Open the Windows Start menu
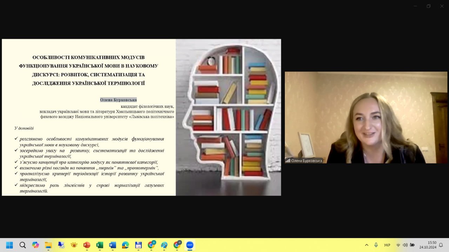 coord(9,245)
